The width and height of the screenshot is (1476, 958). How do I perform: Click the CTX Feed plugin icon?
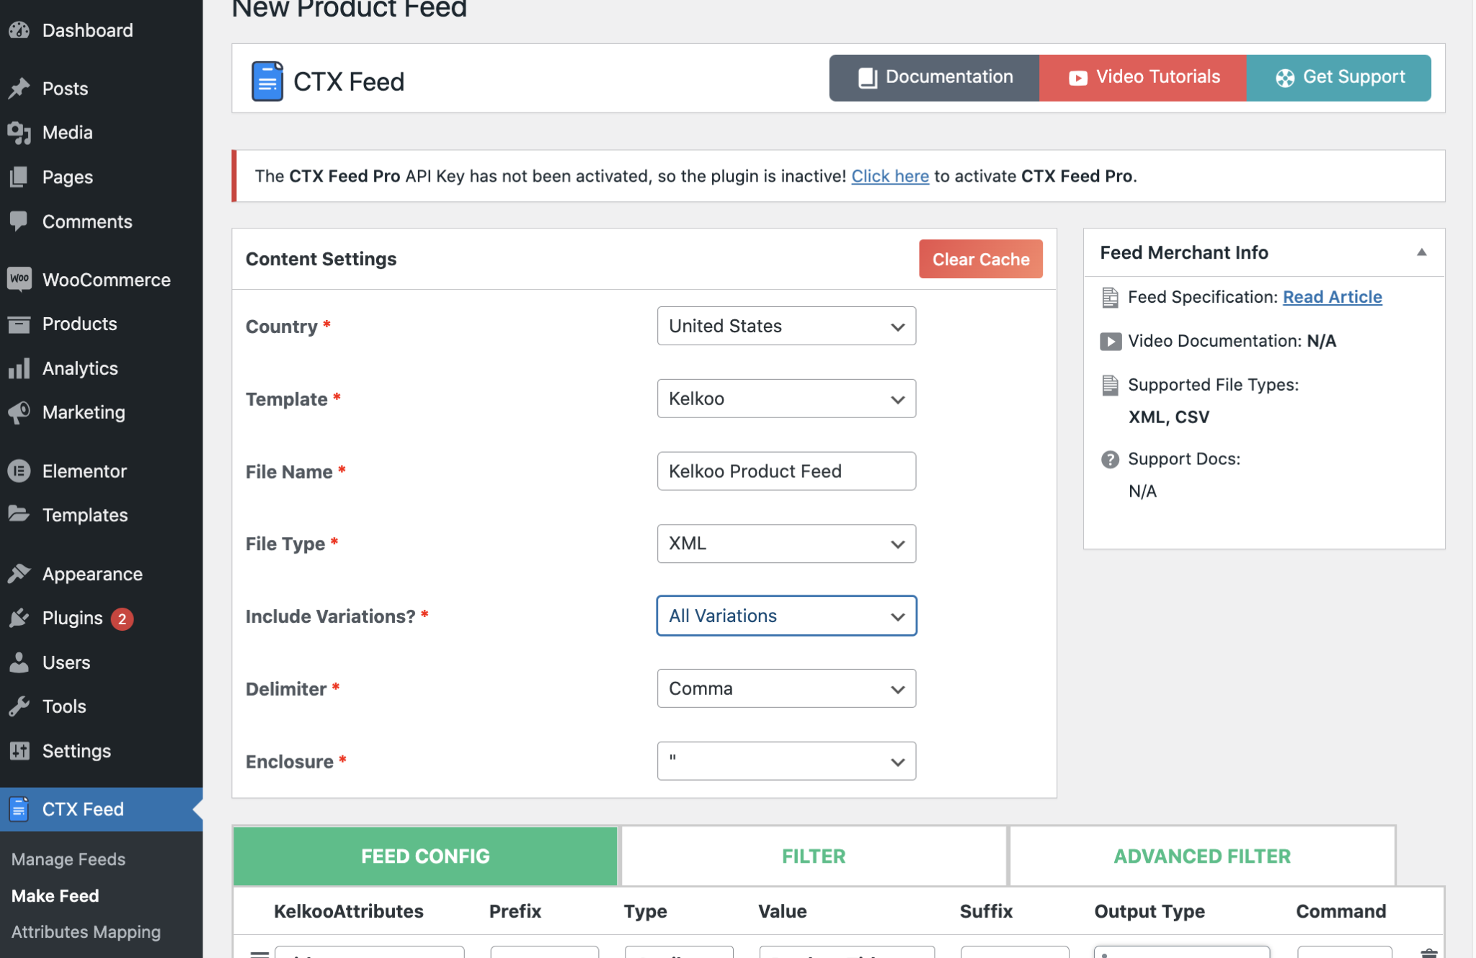(19, 809)
